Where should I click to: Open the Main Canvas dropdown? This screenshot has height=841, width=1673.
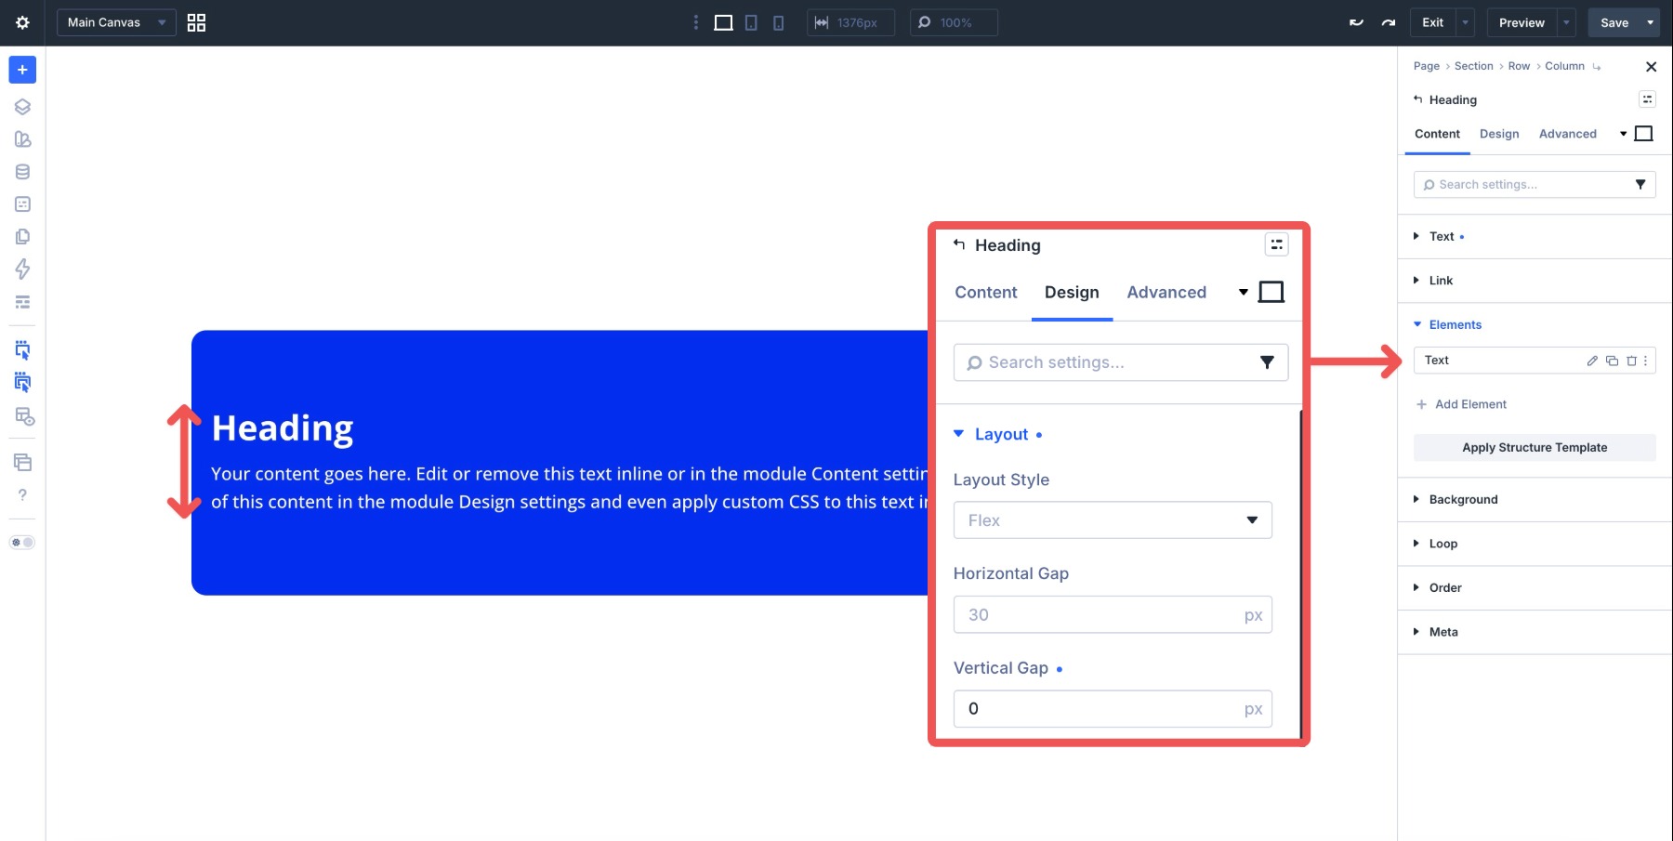pos(116,22)
